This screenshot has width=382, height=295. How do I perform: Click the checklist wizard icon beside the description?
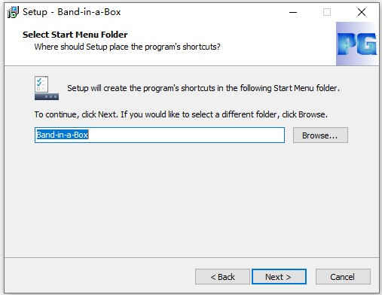tap(47, 88)
